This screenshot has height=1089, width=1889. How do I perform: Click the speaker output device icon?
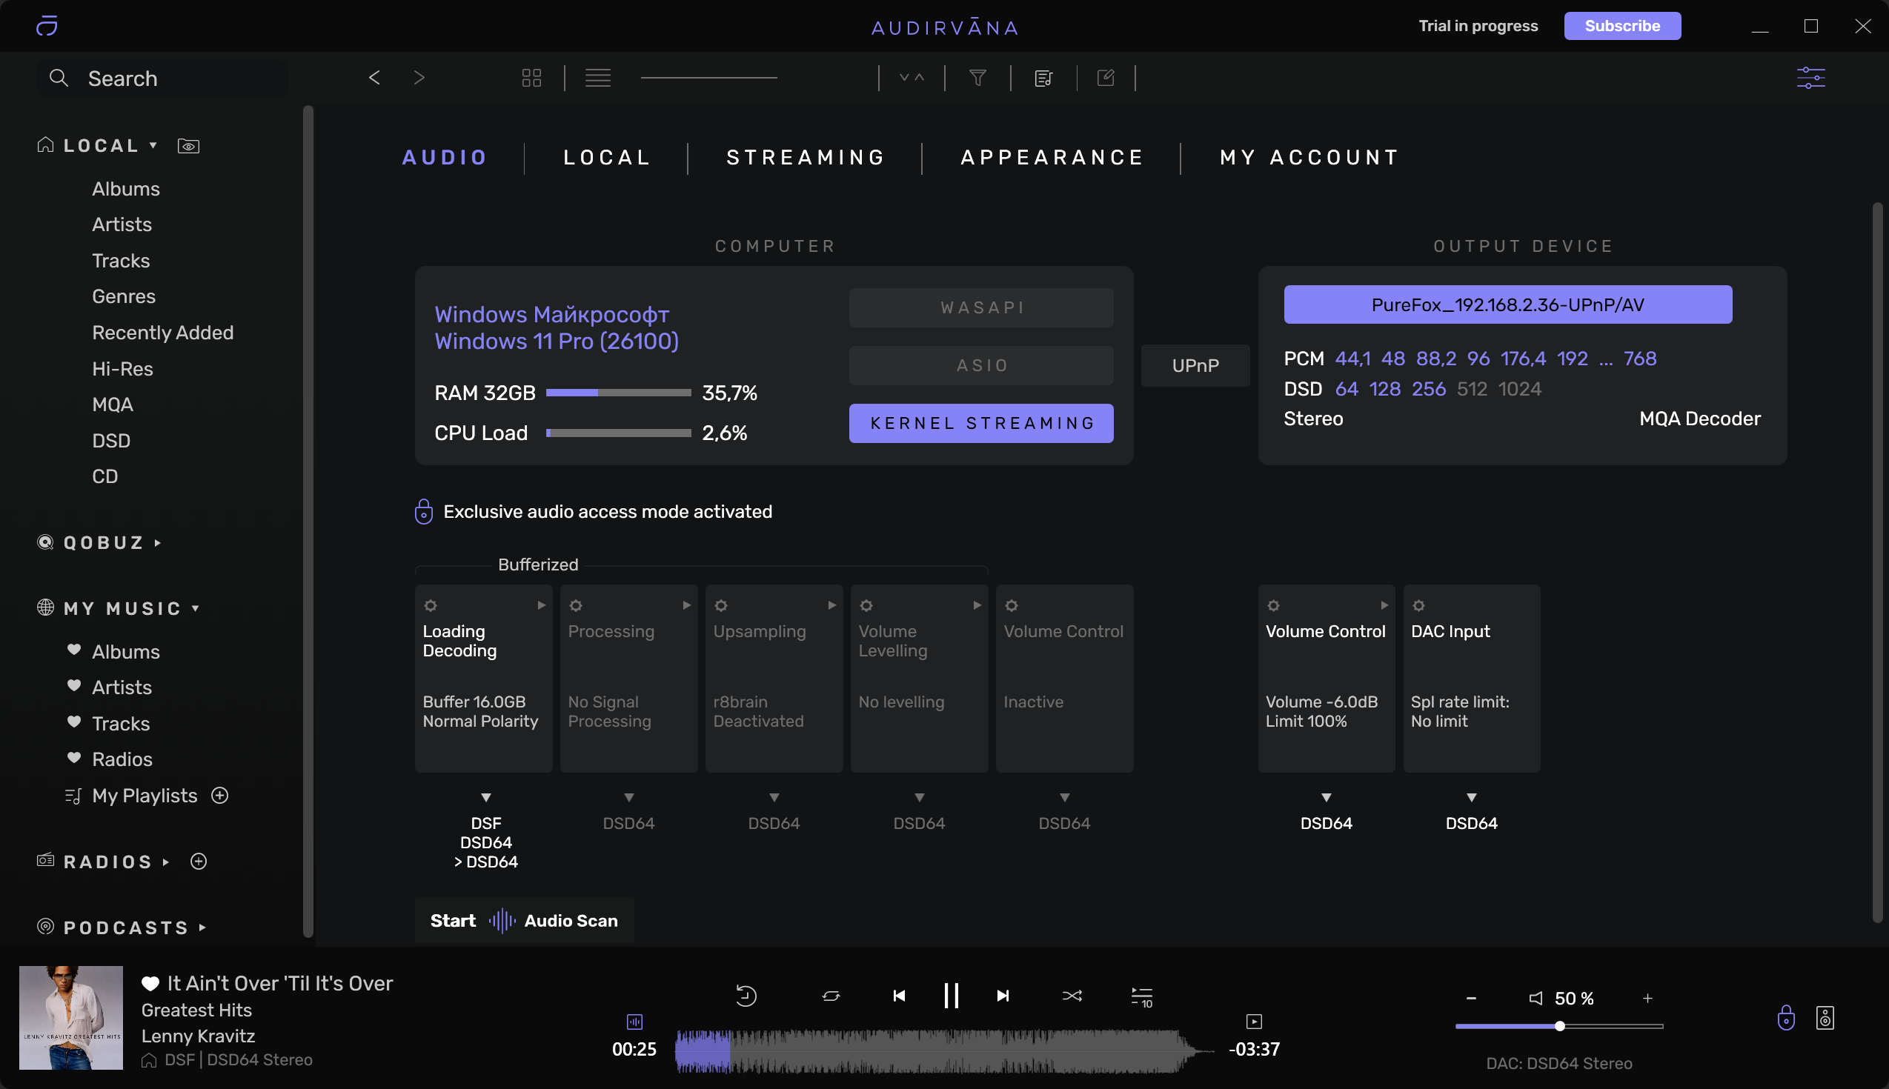click(x=1825, y=1017)
